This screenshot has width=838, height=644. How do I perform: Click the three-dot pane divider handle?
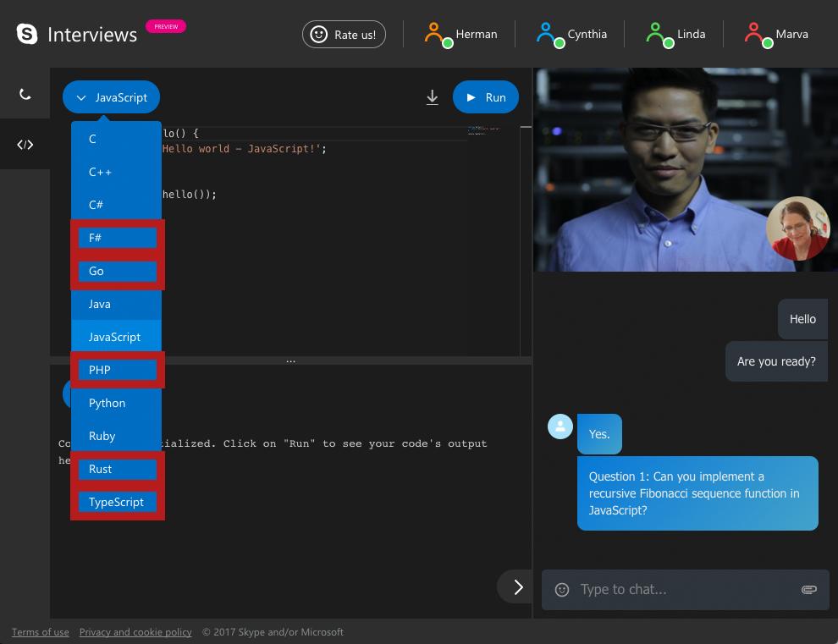click(x=290, y=361)
